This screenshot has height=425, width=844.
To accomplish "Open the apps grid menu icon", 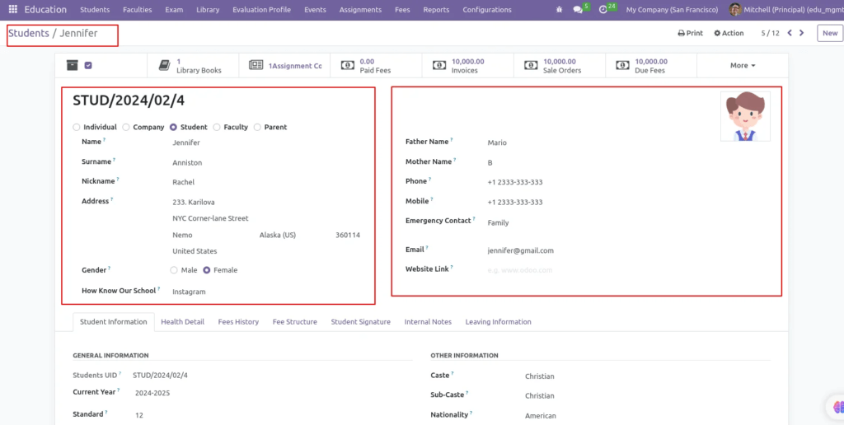I will (x=13, y=10).
